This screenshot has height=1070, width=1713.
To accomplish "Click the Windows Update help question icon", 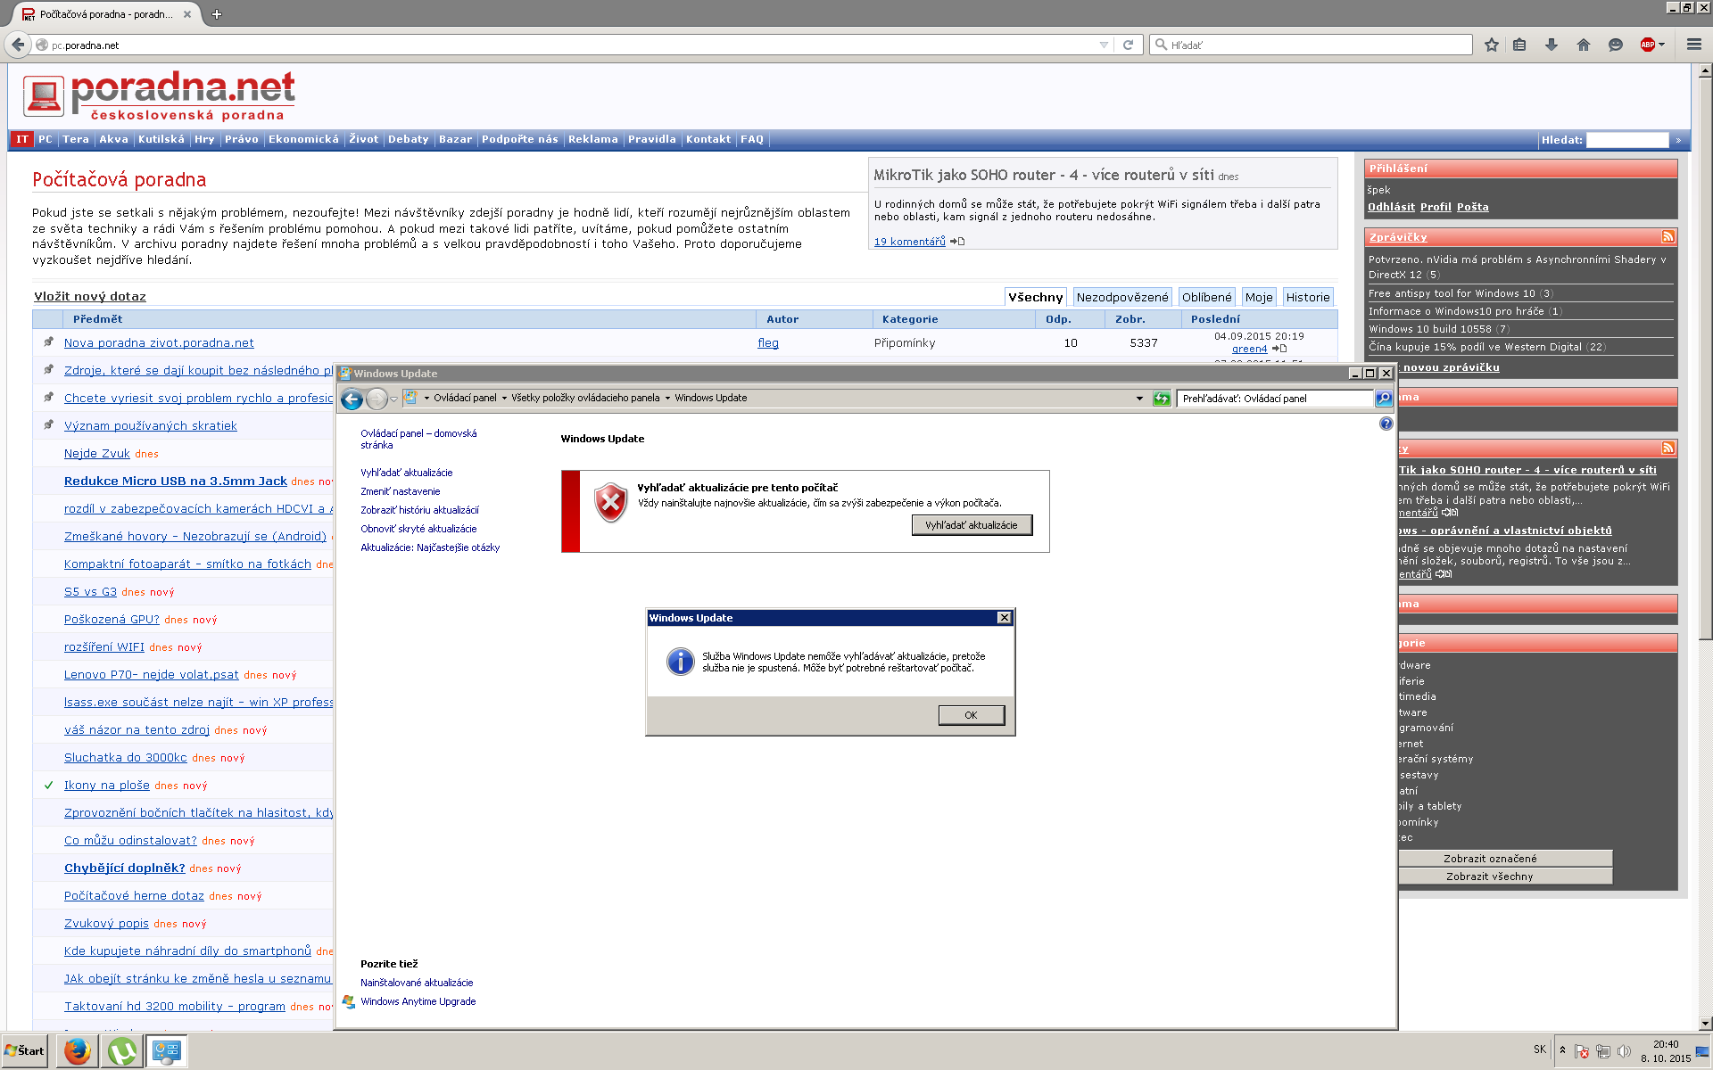I will pos(1386,424).
